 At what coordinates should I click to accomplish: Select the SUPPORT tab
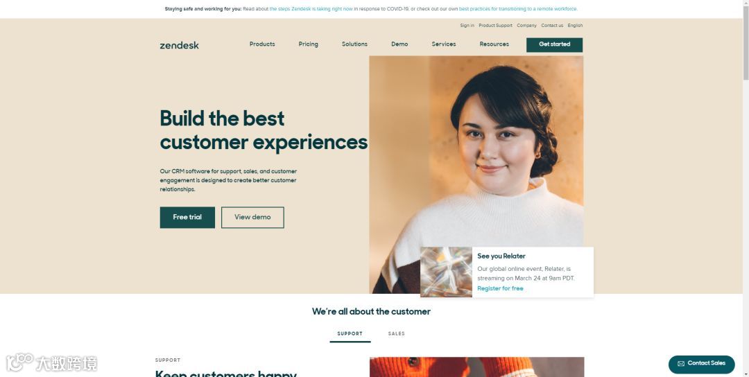350,333
